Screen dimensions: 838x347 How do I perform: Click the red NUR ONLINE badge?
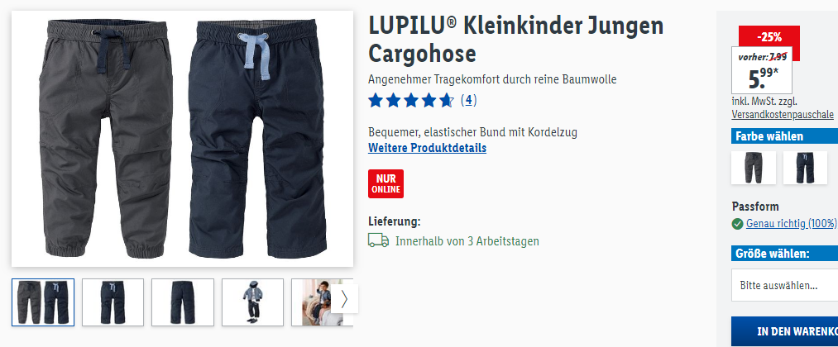pos(385,183)
